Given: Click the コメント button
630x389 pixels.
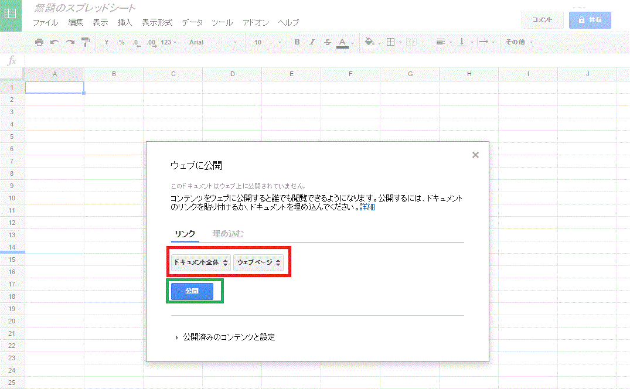Looking at the screenshot, I should (x=543, y=20).
